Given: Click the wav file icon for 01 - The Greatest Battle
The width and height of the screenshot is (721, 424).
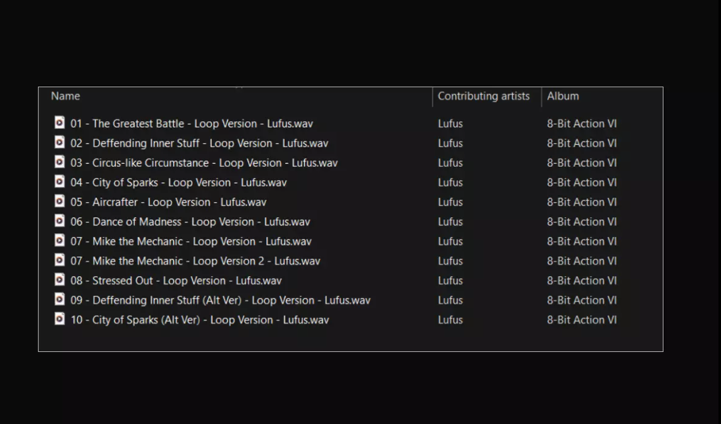Looking at the screenshot, I should [x=59, y=123].
